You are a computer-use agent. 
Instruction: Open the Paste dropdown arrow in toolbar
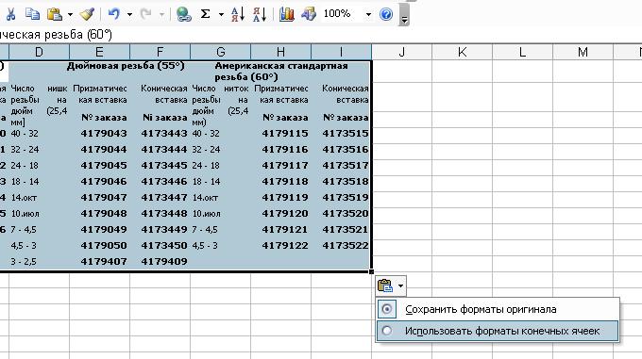(70, 15)
